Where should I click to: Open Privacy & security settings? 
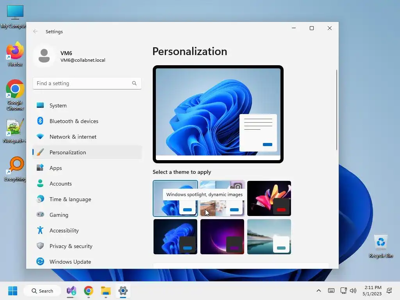click(x=87, y=246)
